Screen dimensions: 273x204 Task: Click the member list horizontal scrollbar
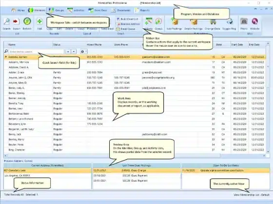click(x=135, y=155)
